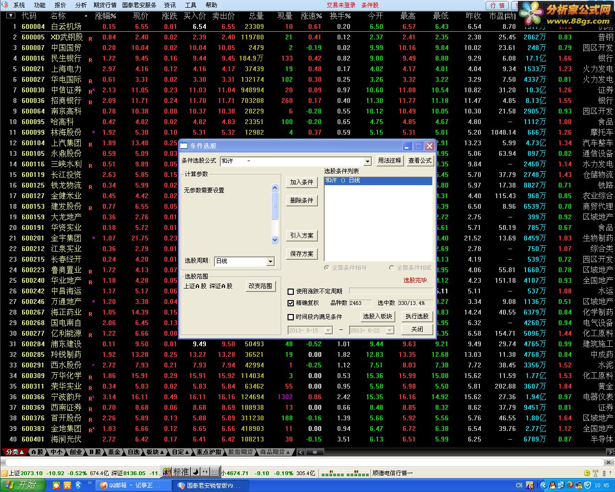Expand the 自定▲ bottom tab menu

pos(181,452)
